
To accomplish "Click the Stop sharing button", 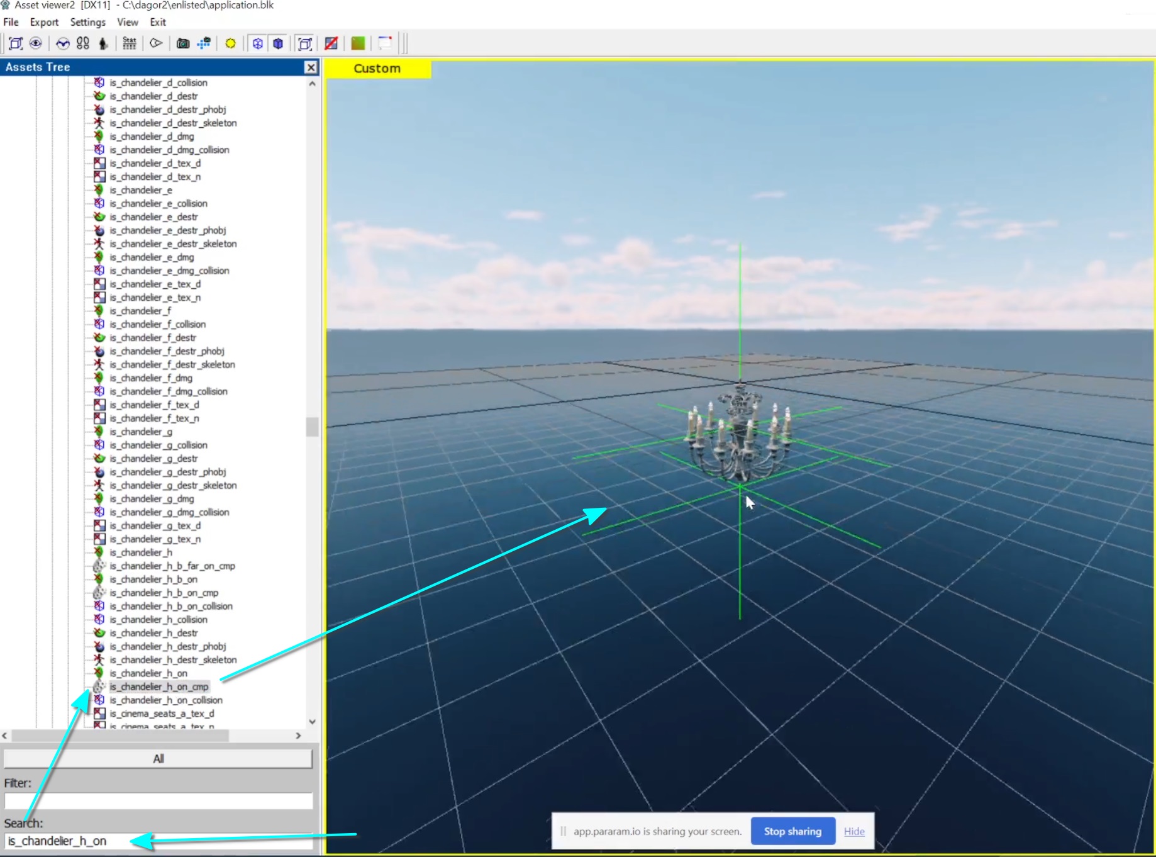I will (x=792, y=831).
